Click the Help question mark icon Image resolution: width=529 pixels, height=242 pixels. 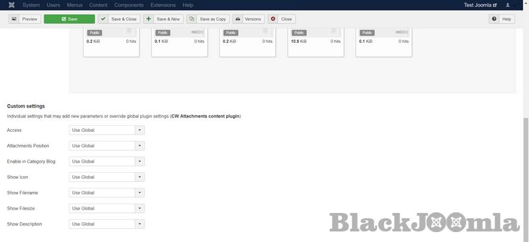pos(494,19)
